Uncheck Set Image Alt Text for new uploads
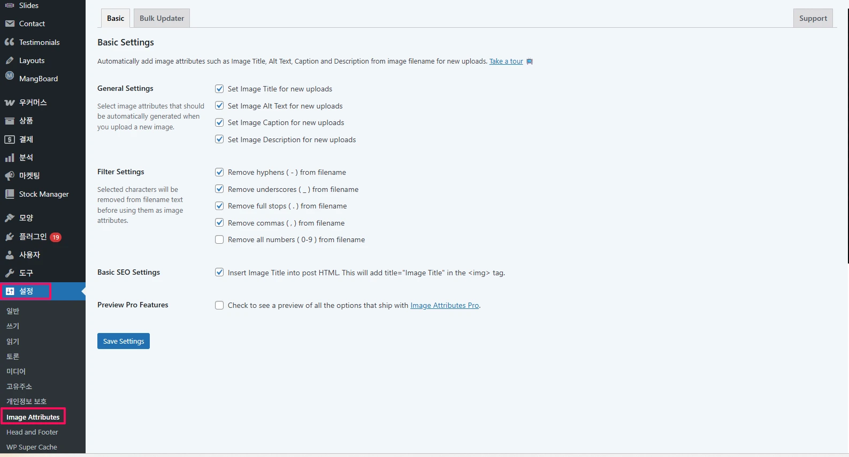Image resolution: width=849 pixels, height=457 pixels. [x=219, y=106]
